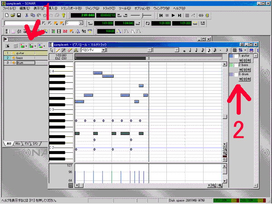Stop playback with the Stop button
272x204 pixels.
[167, 15]
